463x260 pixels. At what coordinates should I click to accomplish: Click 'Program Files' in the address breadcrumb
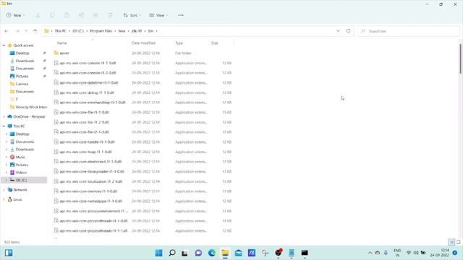tap(101, 31)
